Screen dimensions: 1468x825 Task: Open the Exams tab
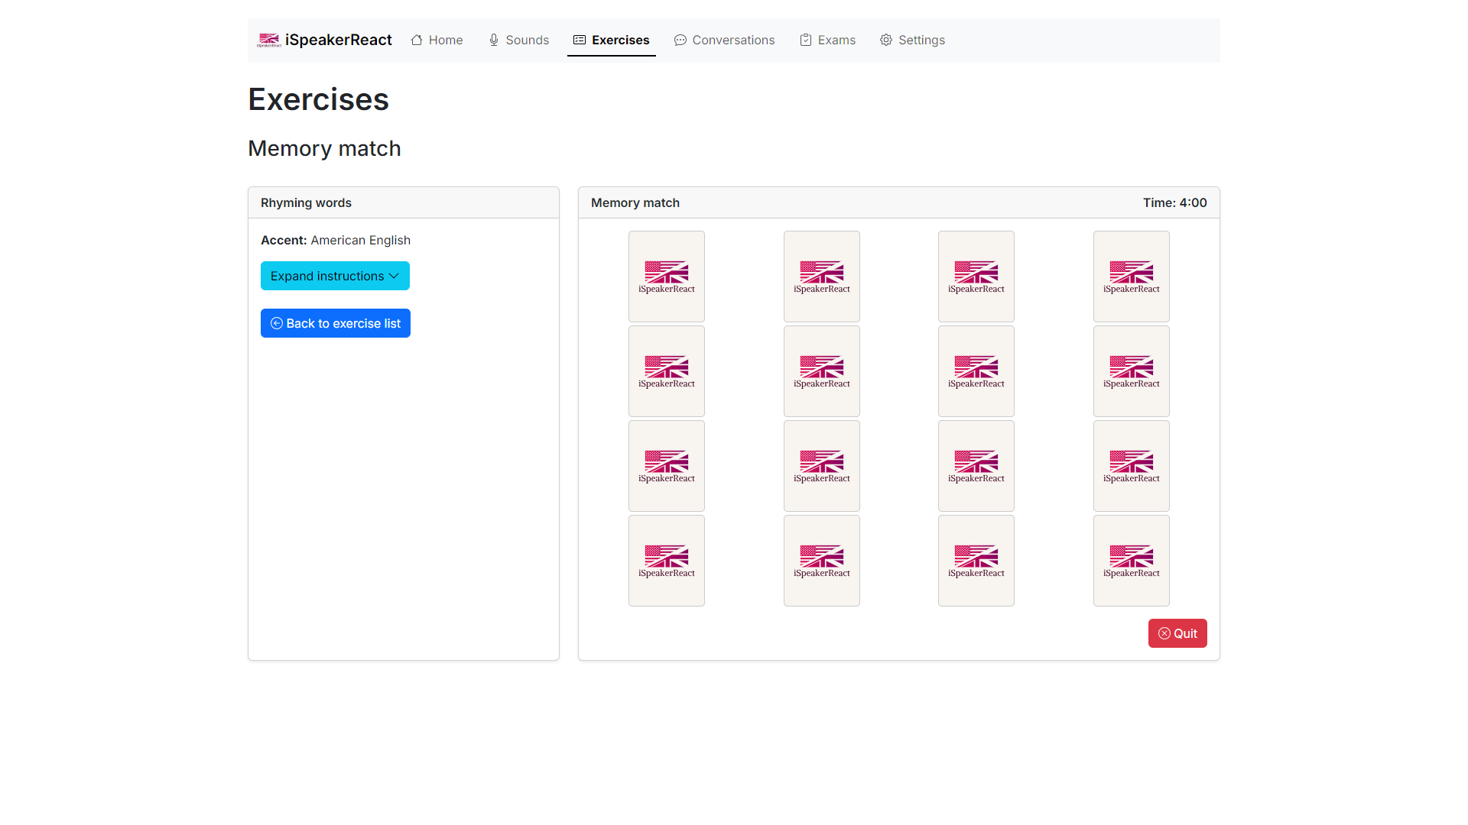pos(827,40)
